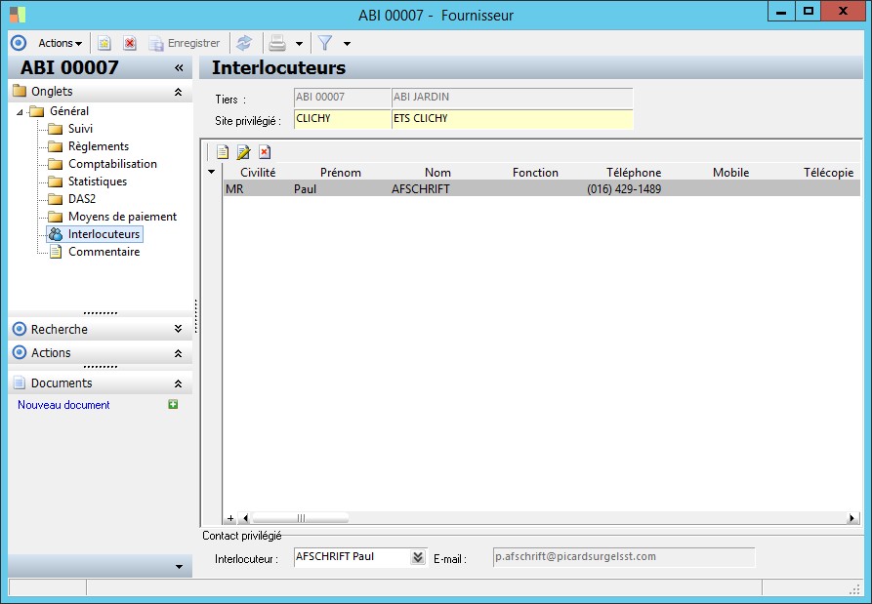Click the E-mail address field
Screen dimensions: 872x604
(624, 557)
